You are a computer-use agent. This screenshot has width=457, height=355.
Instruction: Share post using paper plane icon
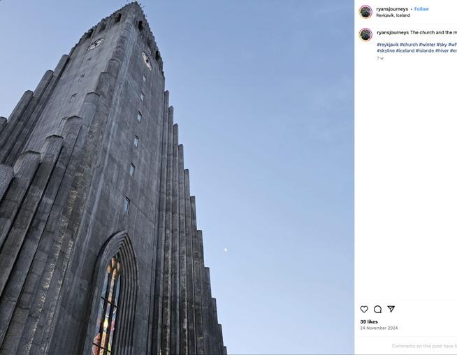coord(391,309)
